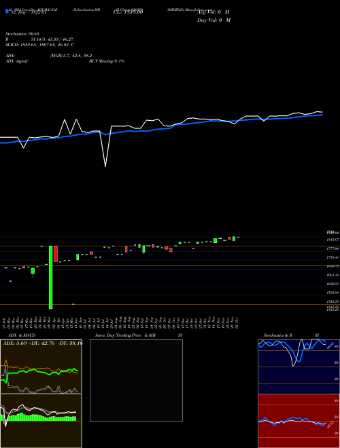Click the ADX indicator chart panel
The image size is (340, 448).
click(41, 367)
